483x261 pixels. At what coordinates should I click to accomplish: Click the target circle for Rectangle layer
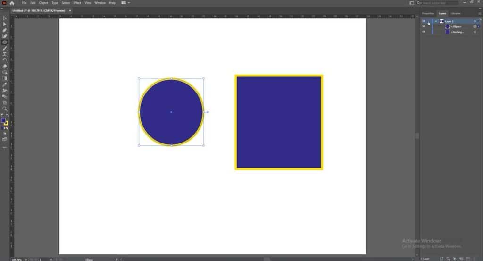point(475,32)
